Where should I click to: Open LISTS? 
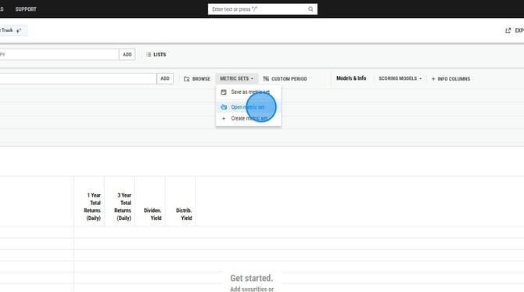tap(156, 55)
